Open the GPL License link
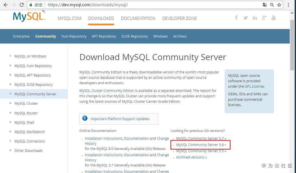 [254, 86]
